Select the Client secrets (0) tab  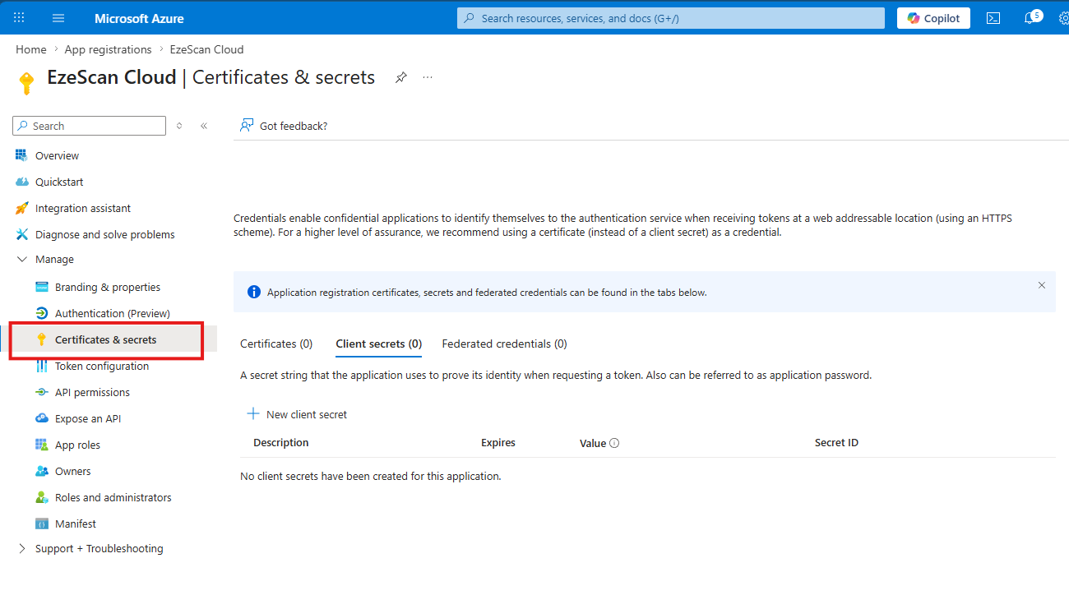(379, 344)
